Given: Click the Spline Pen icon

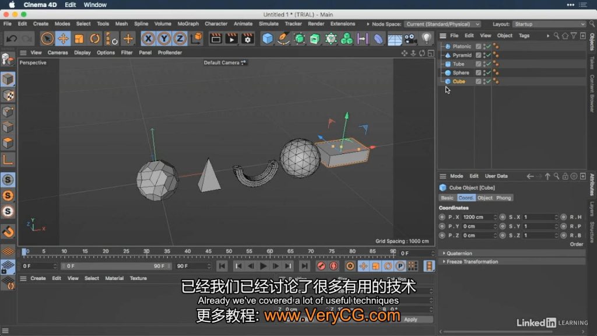Looking at the screenshot, I should point(283,38).
